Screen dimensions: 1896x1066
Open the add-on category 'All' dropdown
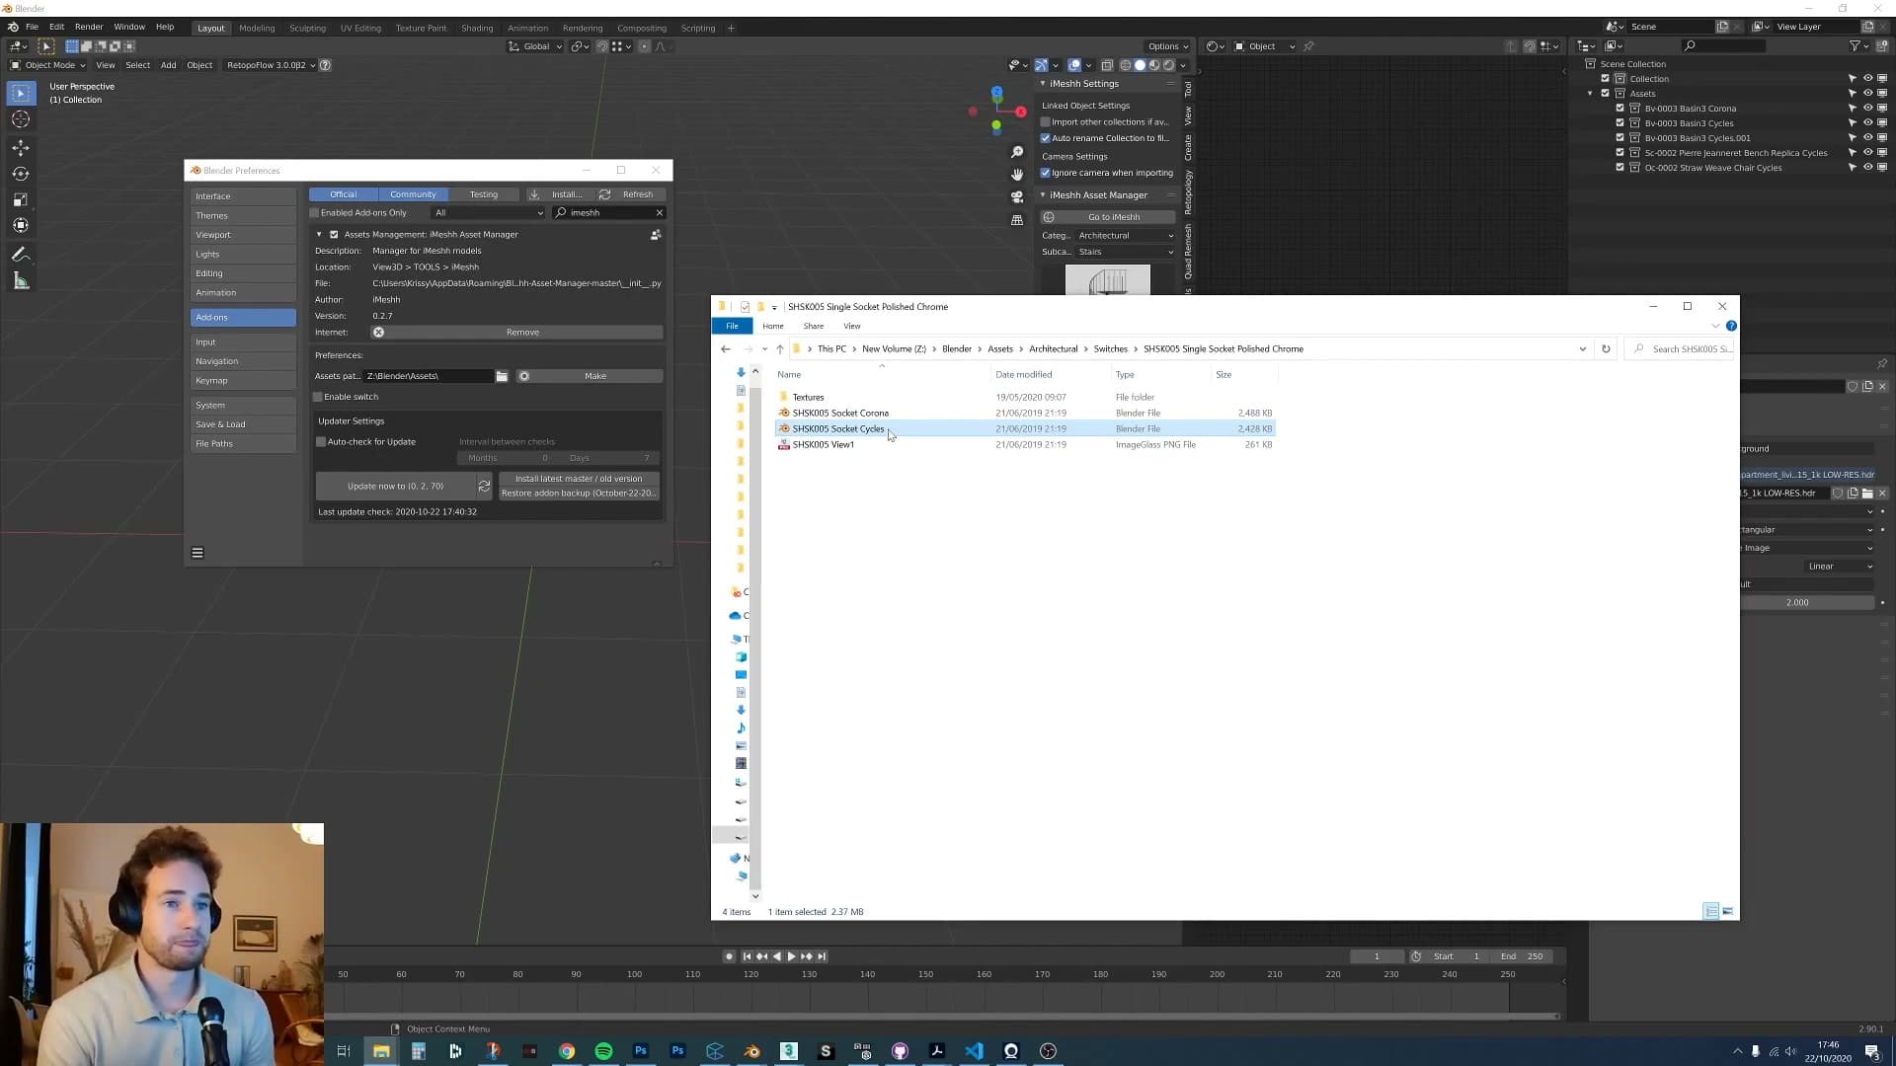point(489,213)
